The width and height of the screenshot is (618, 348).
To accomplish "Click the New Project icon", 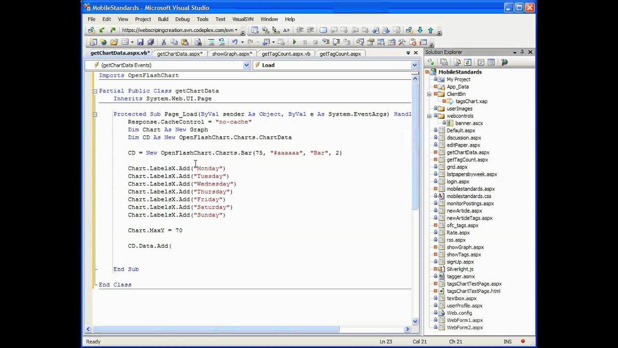I will pyautogui.click(x=92, y=42).
